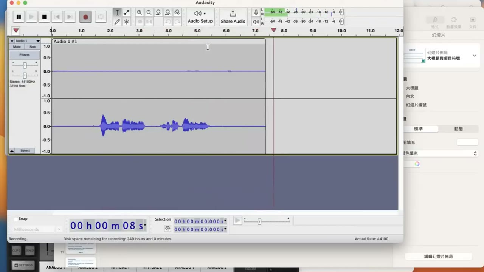Click the Zoom Out magnifier
Screen dimensions: 484x272
149,12
